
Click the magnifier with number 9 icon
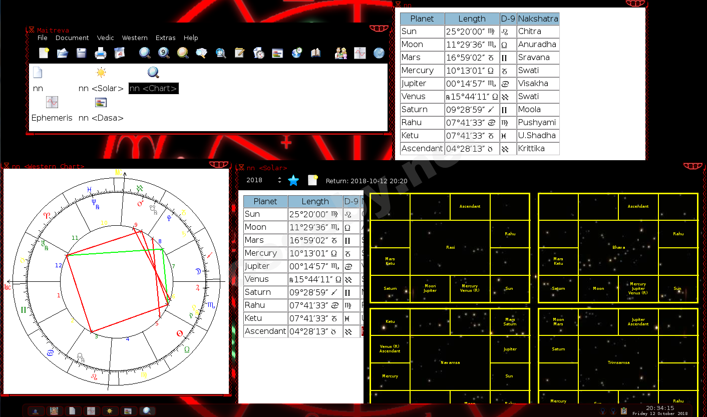164,53
